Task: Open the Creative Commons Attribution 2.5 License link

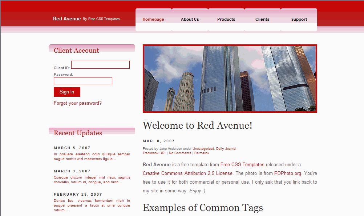Action: pos(187,173)
